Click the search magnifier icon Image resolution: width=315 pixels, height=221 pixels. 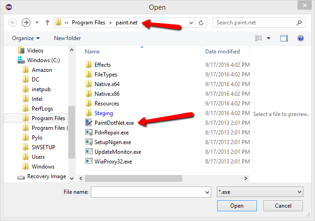pos(299,23)
